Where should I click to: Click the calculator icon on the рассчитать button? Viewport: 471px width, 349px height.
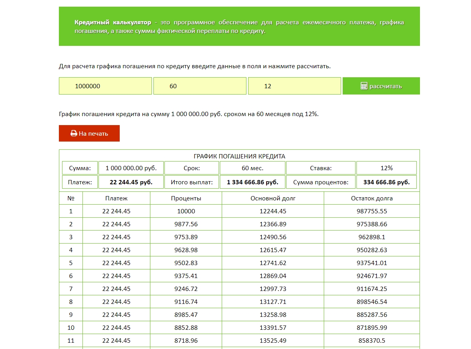pos(364,86)
